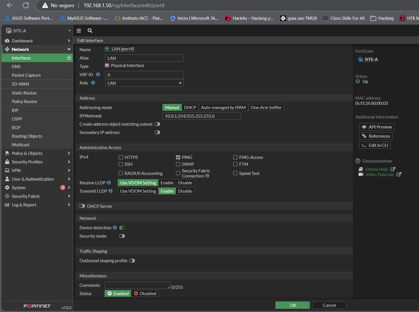This screenshot has width=419, height=312.
Task: Open the SITE-A VDOM selector dropdown
Action: pos(37,31)
